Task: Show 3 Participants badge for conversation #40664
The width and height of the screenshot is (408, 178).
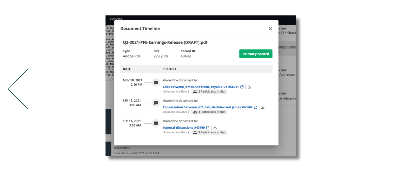Action: [209, 112]
